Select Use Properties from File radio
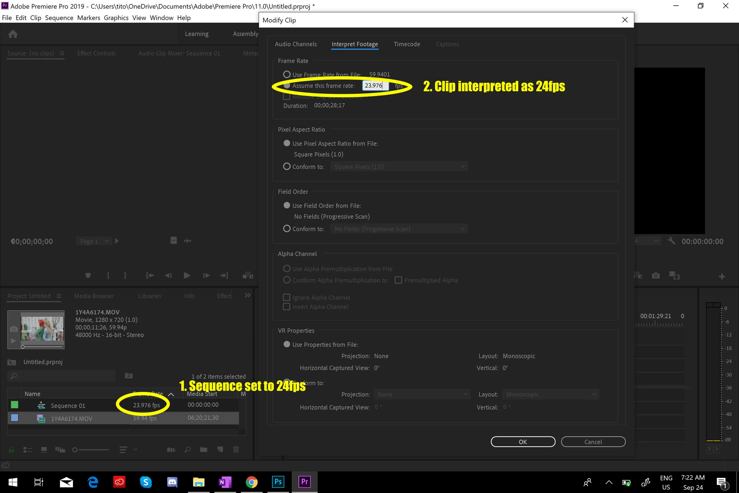Screen dimensions: 739x493 click(286, 344)
